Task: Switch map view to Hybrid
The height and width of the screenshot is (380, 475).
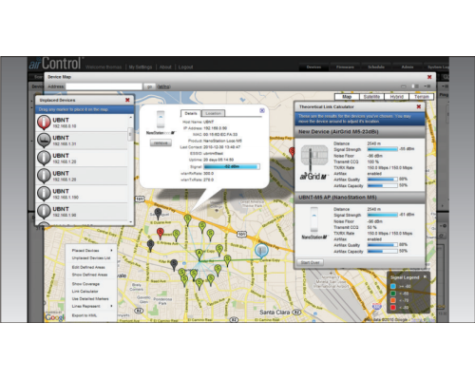Action: point(396,97)
